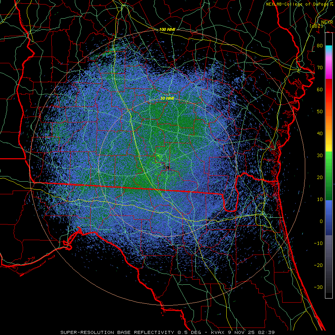Click the 10 value on the dBZ scale
This screenshot has height=335, width=335.
[320, 200]
